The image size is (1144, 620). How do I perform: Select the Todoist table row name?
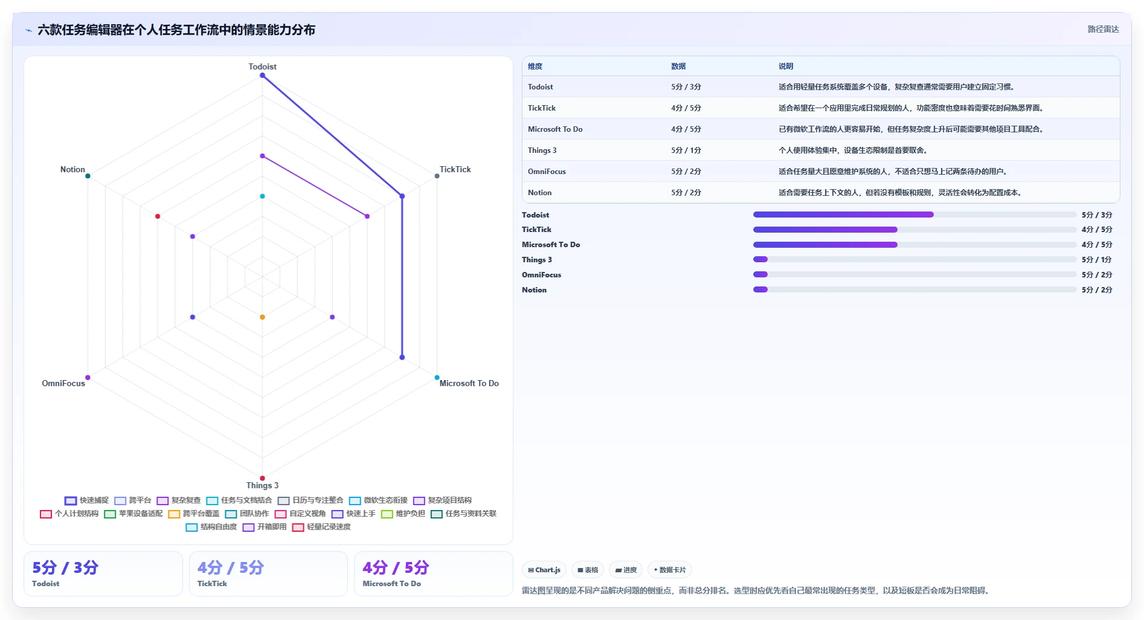tap(541, 87)
